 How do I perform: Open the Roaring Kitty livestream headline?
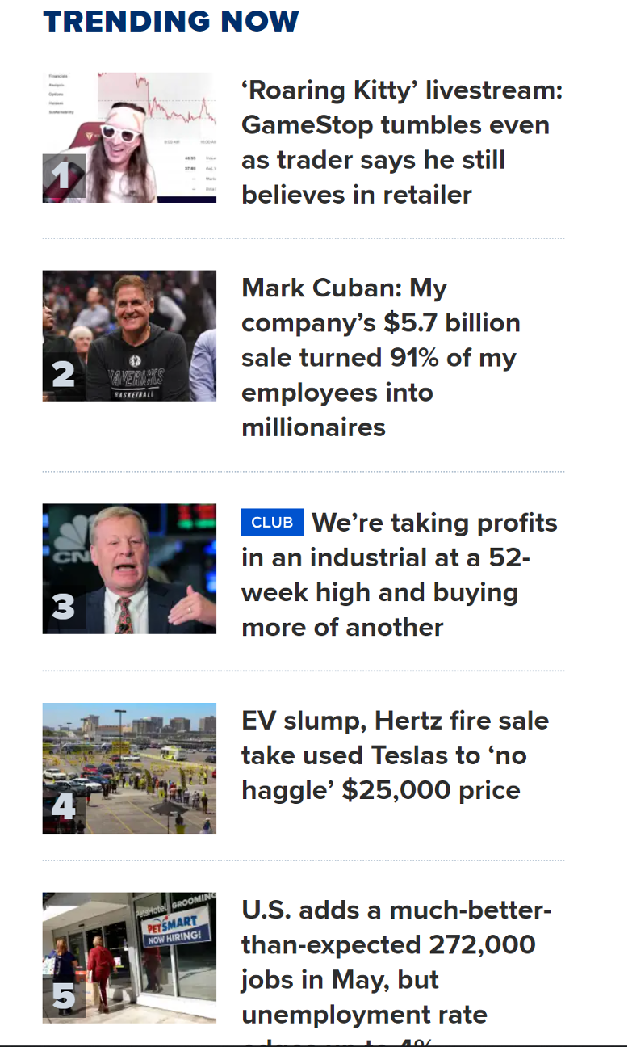tap(401, 142)
